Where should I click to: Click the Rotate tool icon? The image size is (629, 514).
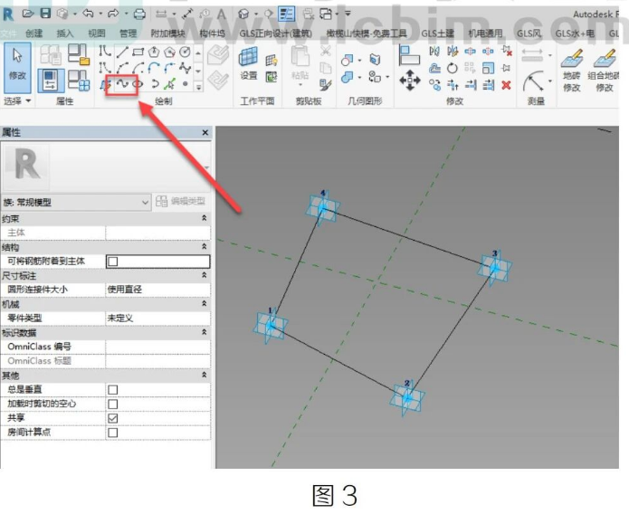pos(453,68)
